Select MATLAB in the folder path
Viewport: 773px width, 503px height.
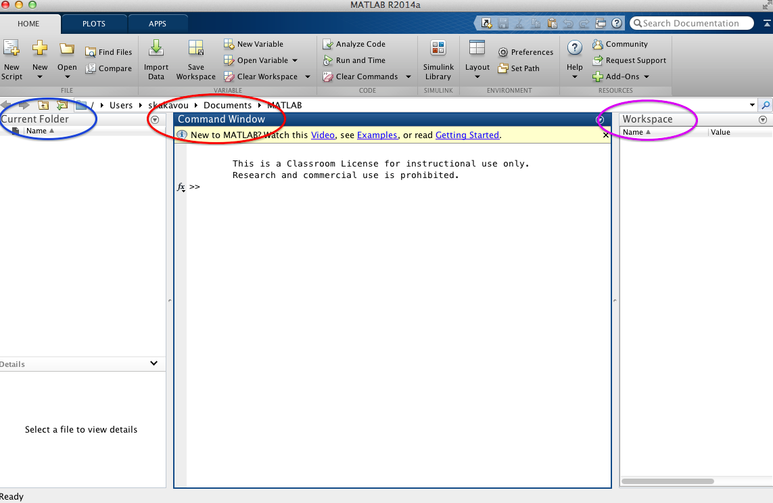pos(285,105)
